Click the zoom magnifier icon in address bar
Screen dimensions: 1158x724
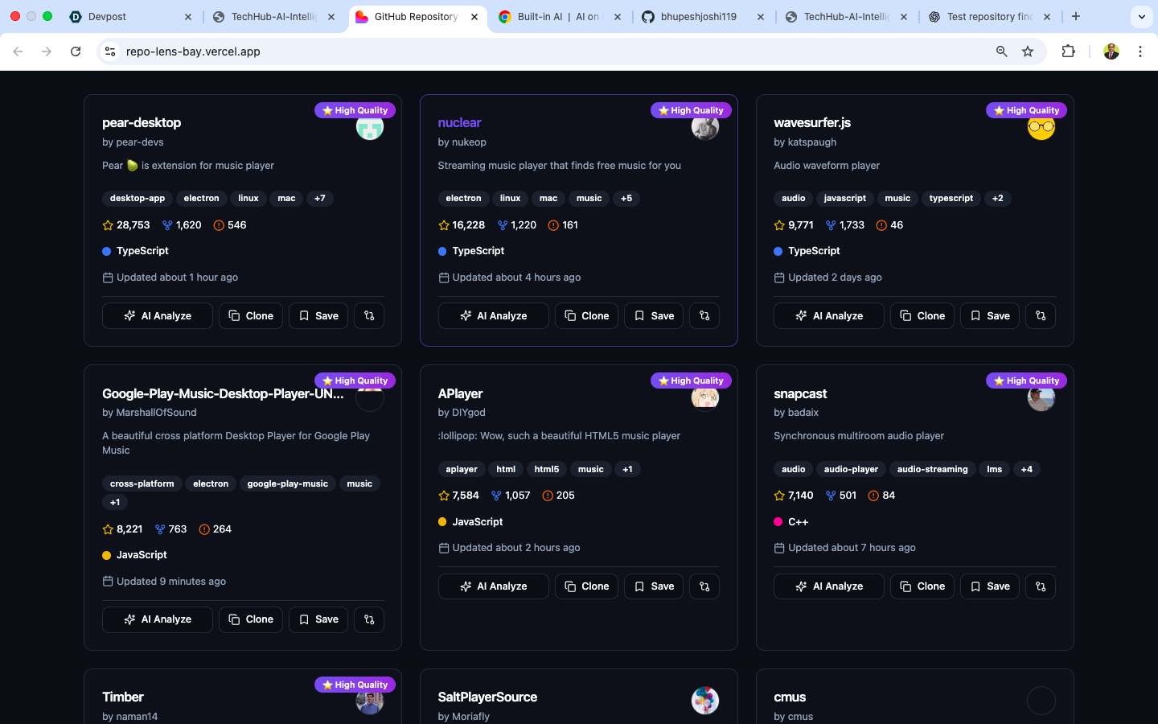(x=1002, y=51)
